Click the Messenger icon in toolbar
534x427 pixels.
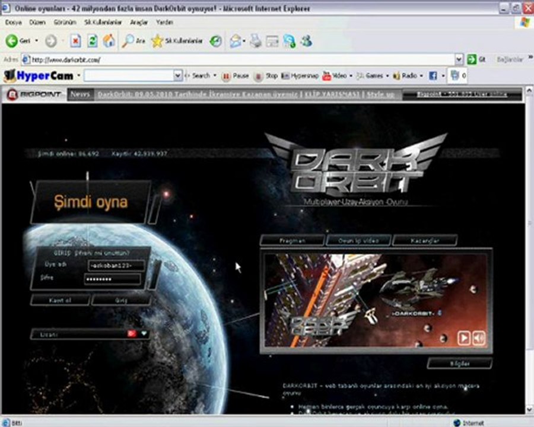tap(307, 41)
